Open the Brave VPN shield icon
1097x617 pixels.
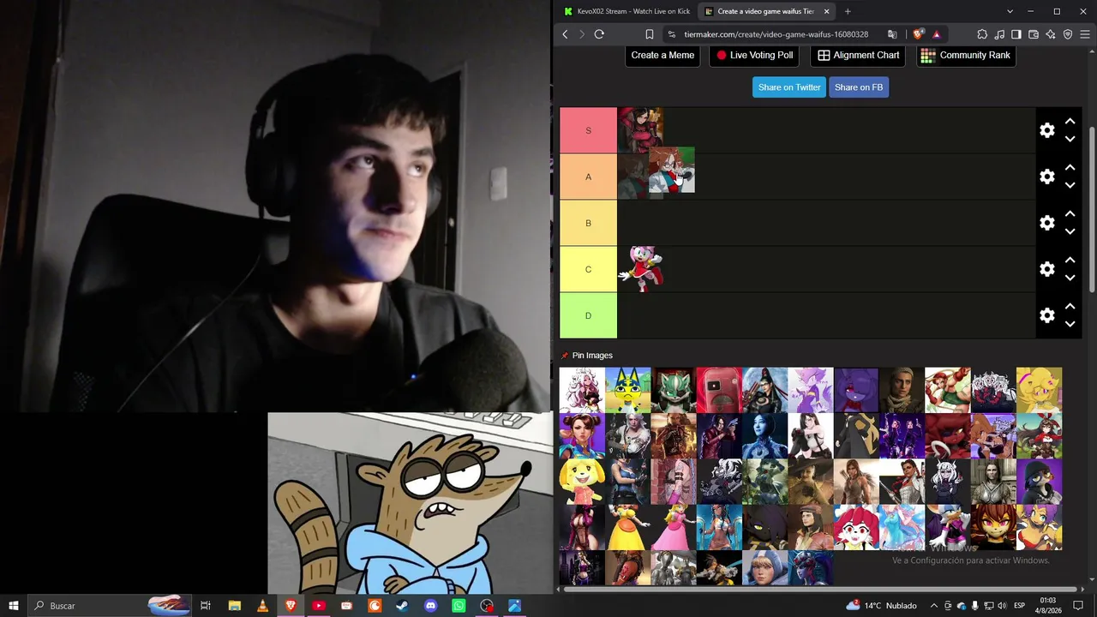(1068, 34)
